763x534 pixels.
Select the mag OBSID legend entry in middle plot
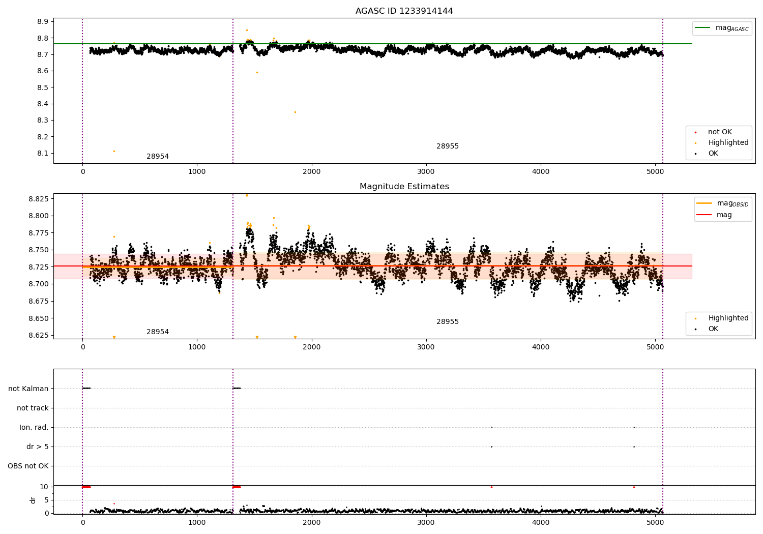[722, 203]
